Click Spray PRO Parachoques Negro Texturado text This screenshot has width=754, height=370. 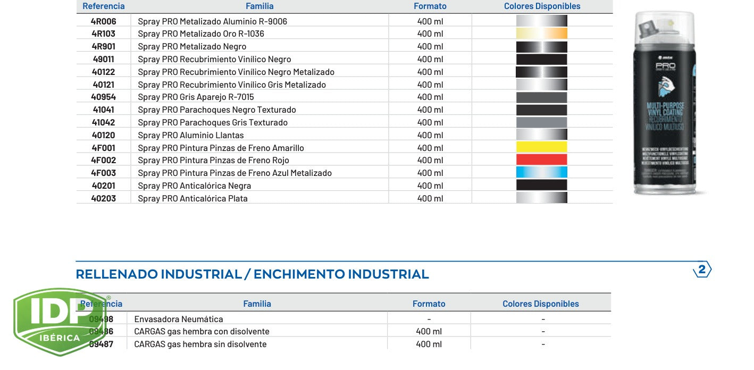tap(217, 110)
